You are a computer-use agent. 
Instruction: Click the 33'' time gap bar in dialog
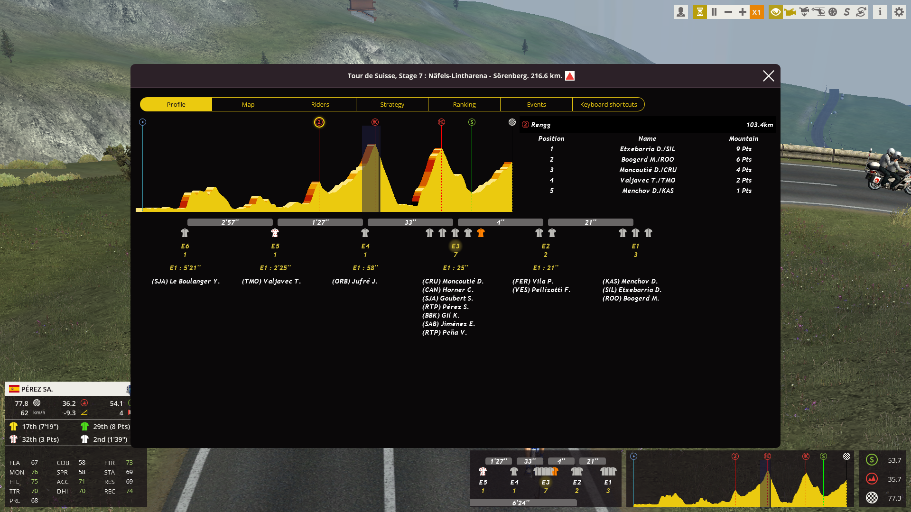tap(410, 222)
